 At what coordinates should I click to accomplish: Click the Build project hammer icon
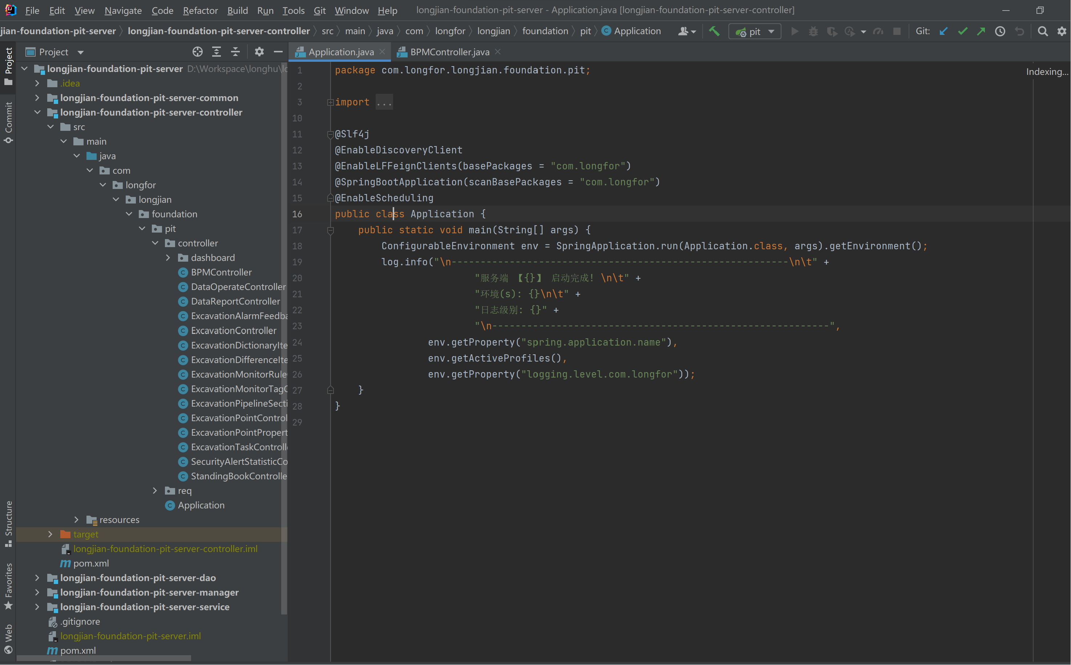(714, 31)
